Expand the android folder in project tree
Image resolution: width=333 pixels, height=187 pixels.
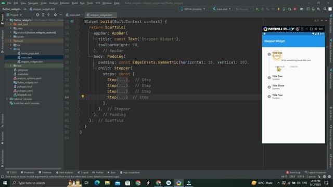tap(10, 32)
